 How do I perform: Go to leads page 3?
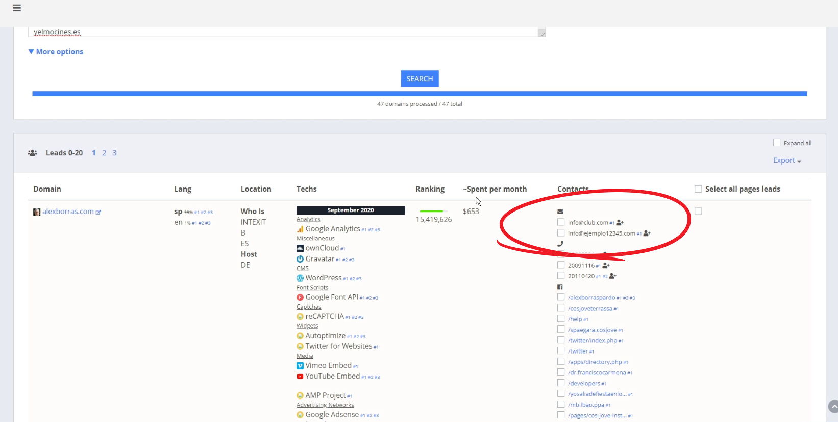(114, 153)
